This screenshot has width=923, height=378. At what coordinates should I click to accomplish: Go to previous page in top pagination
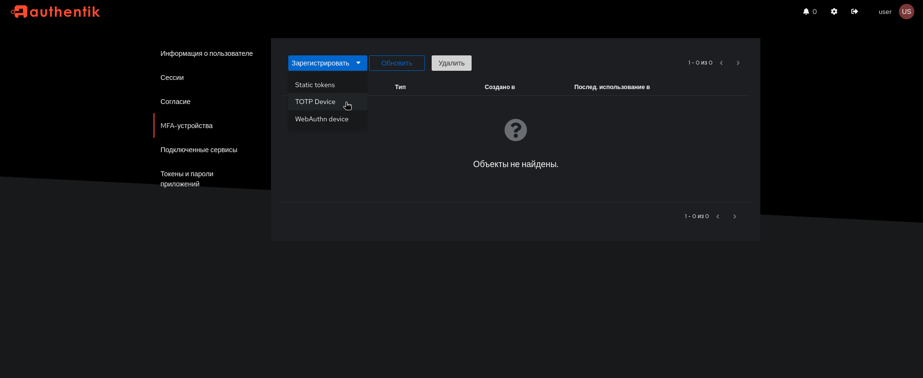pyautogui.click(x=721, y=63)
